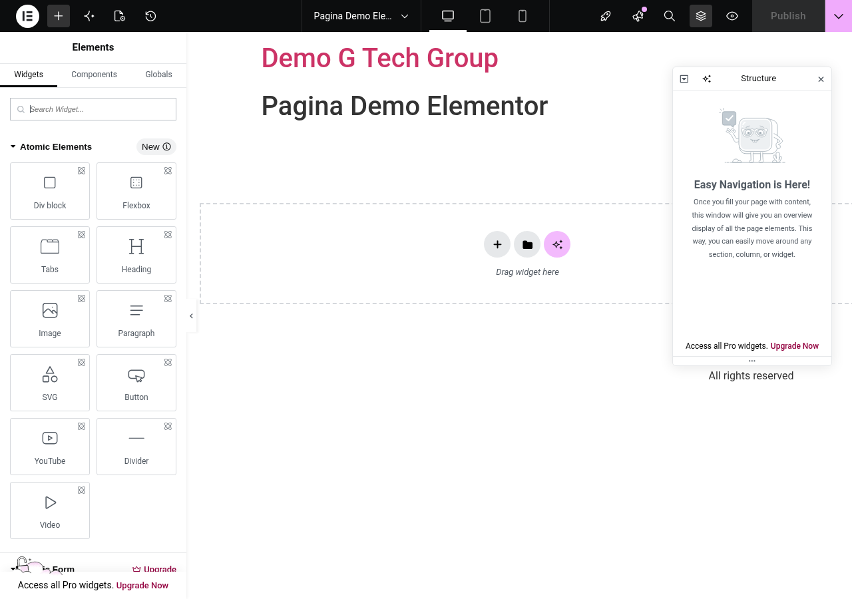Click the canvas Add New Container plus button
Viewport: 852px width, 599px height.
pyautogui.click(x=497, y=244)
